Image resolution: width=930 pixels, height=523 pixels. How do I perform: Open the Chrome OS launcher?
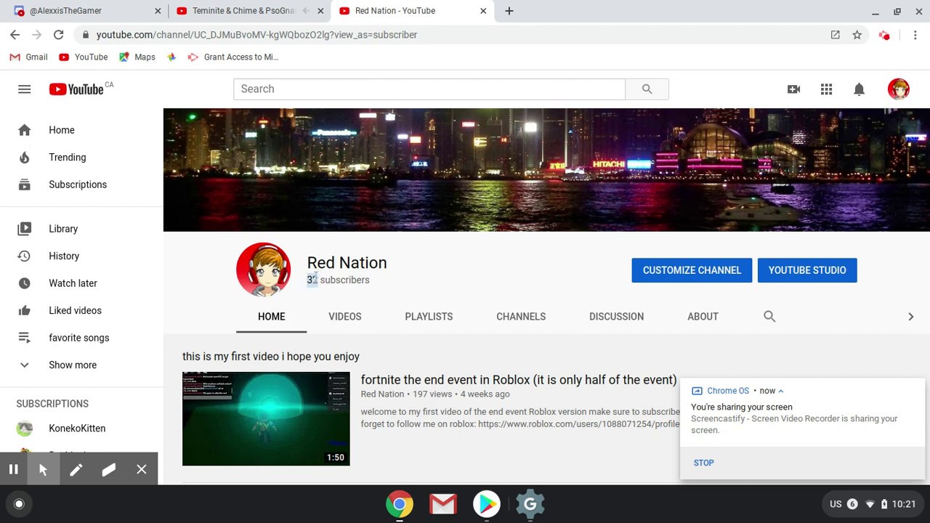pos(19,503)
